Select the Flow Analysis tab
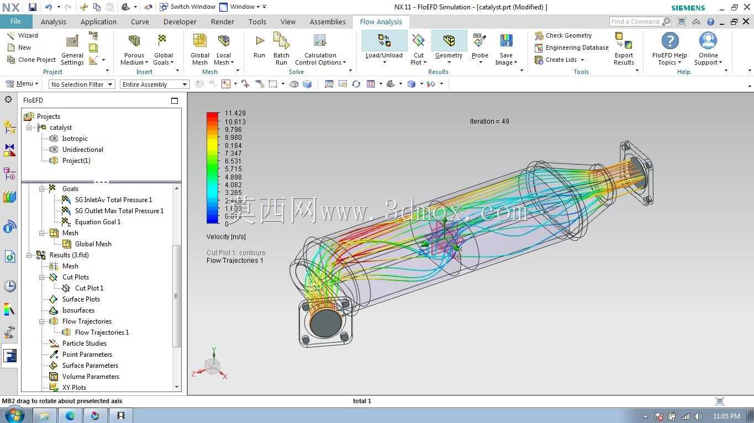This screenshot has height=423, width=754. [381, 22]
